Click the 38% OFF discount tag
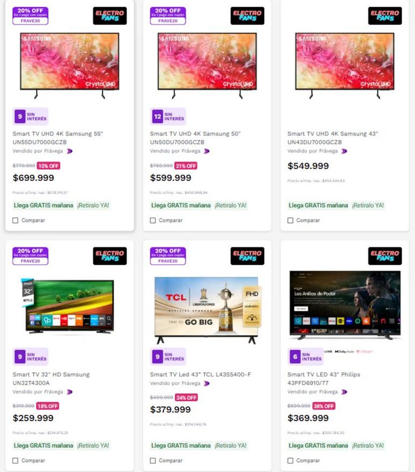 point(323,406)
